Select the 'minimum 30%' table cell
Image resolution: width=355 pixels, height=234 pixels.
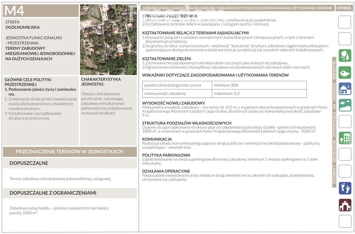pos(259,85)
